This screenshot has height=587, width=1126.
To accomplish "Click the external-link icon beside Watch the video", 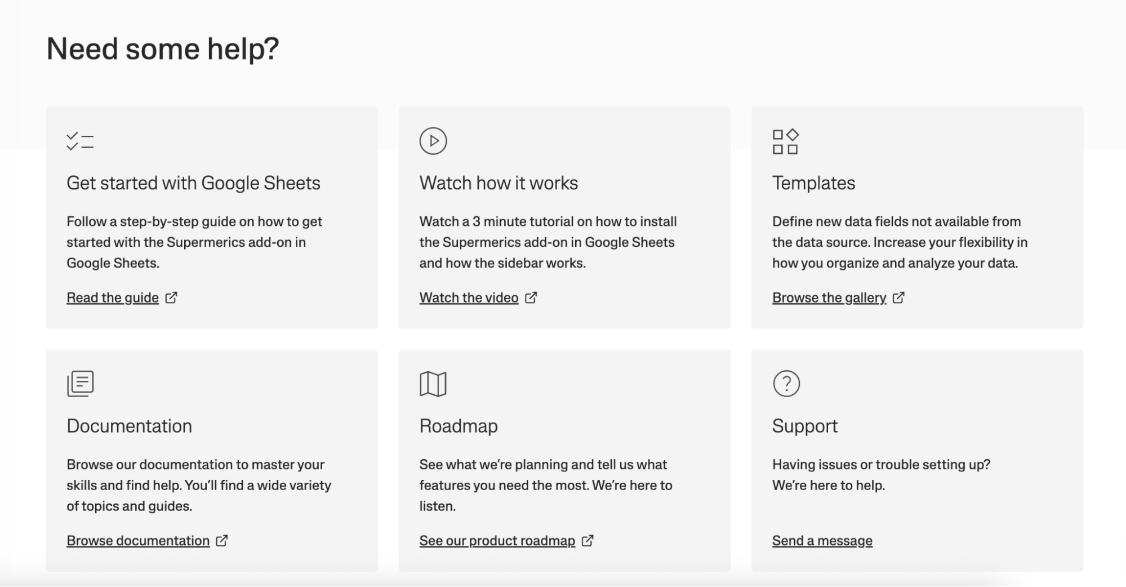I will [531, 297].
